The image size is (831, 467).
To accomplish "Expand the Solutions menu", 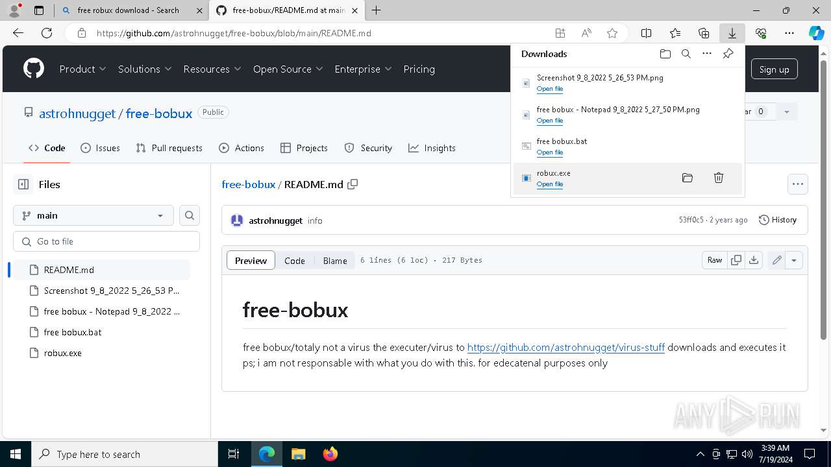I will 145,69.
